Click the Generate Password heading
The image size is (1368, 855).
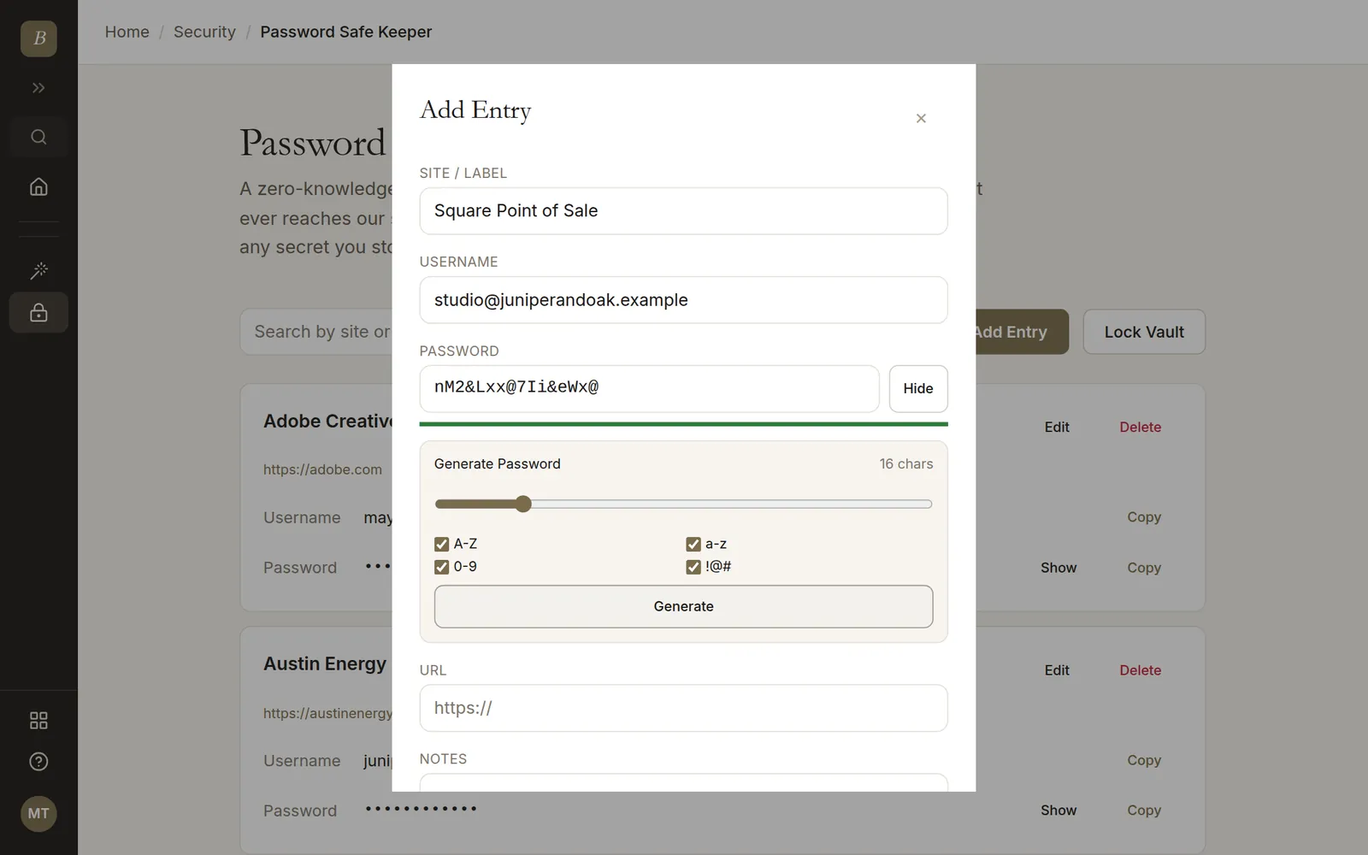[x=498, y=463]
